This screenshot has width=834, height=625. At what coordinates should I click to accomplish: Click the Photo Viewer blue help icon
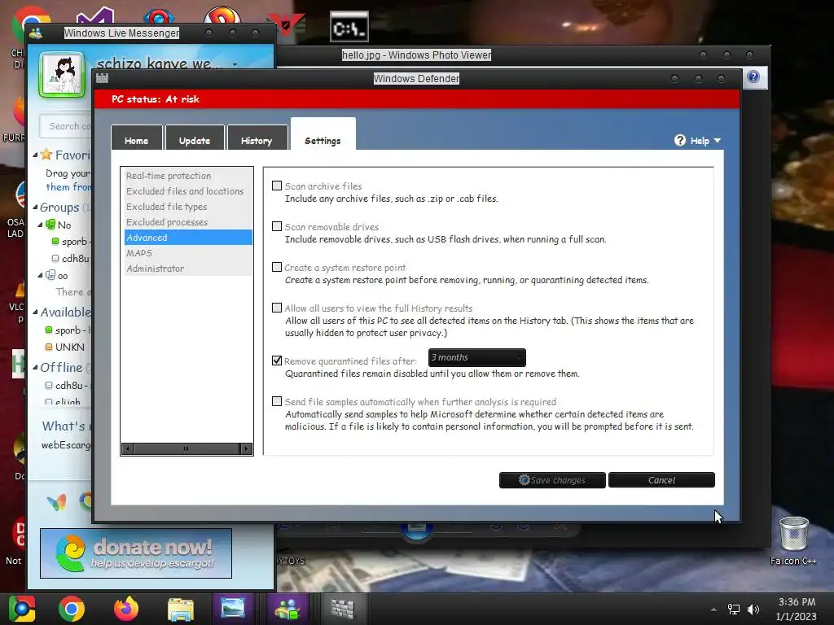pyautogui.click(x=753, y=76)
